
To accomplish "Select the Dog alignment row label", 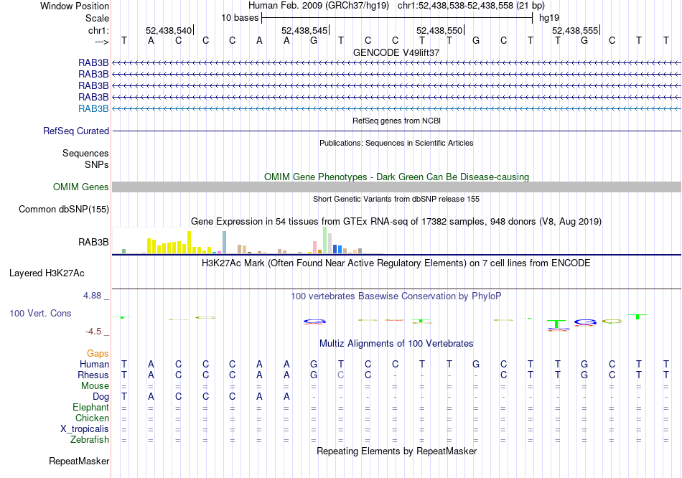I will [101, 397].
